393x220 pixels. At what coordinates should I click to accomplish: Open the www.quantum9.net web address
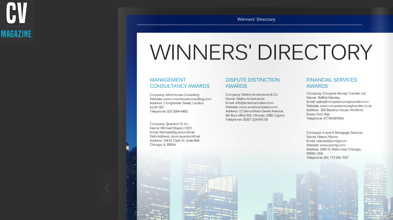[185, 136]
